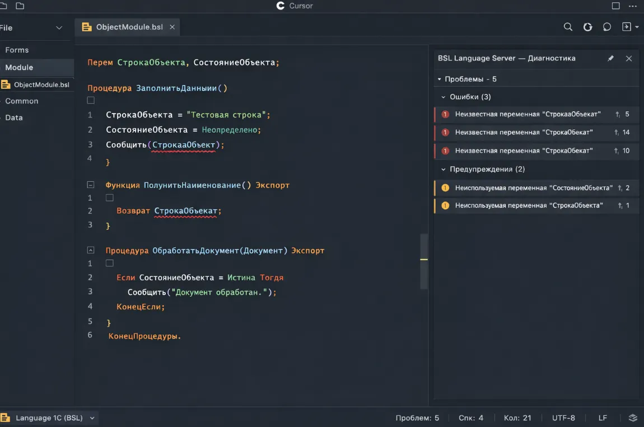Click the reload window icon near search

(587, 26)
